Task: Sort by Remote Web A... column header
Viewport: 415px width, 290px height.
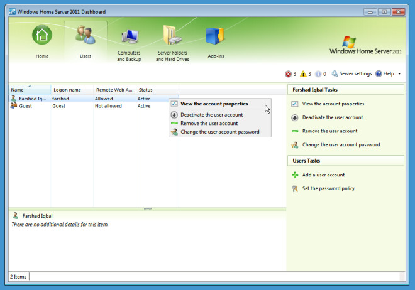Action: 114,90
